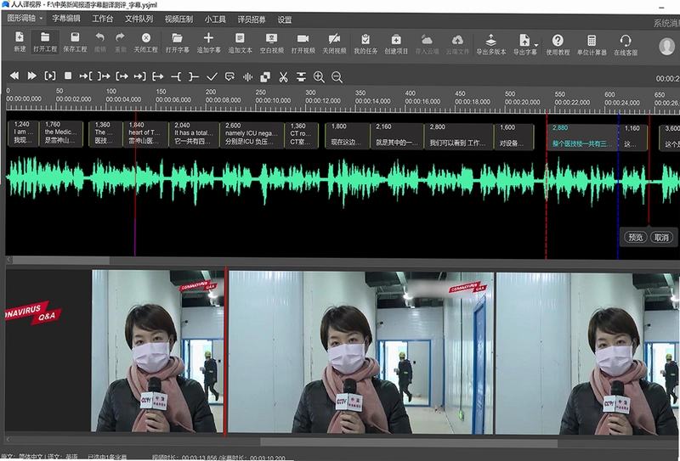Click the checkmark confirm icon on timeline toolbar
The width and height of the screenshot is (680, 461).
click(x=212, y=76)
